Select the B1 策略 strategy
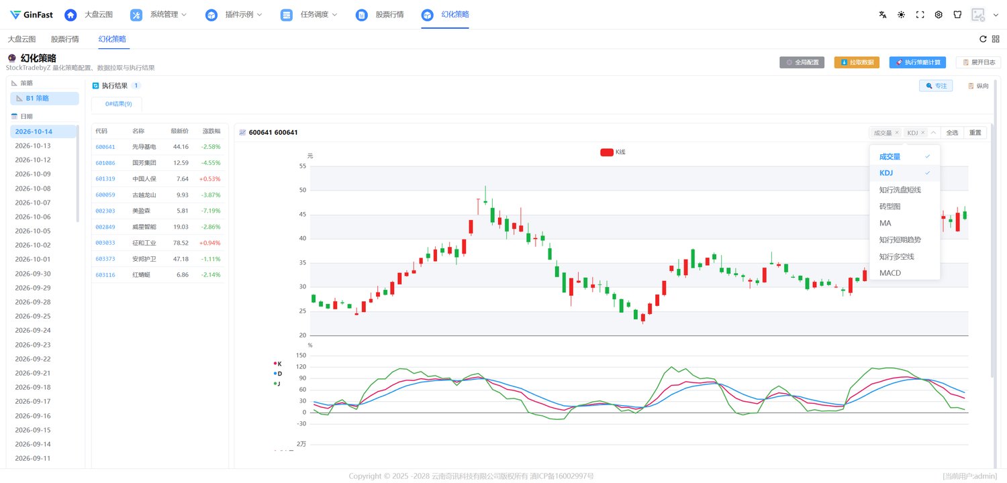 point(44,99)
